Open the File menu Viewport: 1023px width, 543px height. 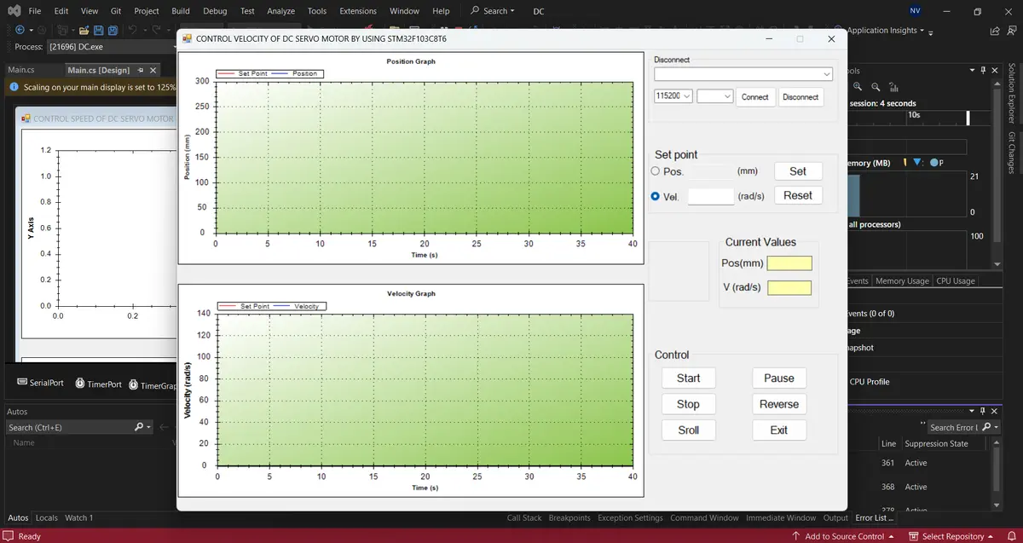[x=34, y=11]
